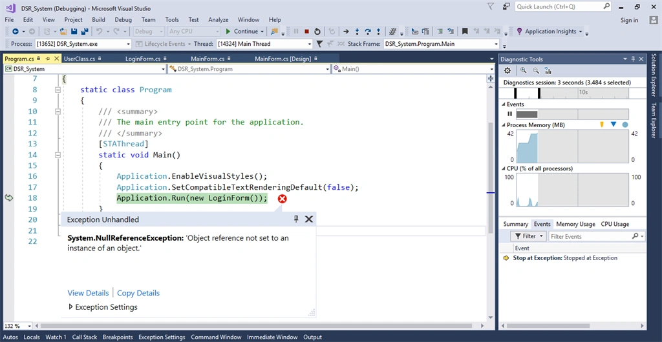This screenshot has height=342, width=662.
Task: Open the Stack Frame dropdown
Action: tap(496, 44)
